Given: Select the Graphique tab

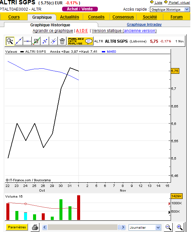Looking at the screenshot, I should tap(42, 17).
